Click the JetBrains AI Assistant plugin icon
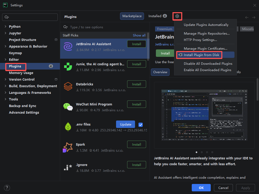259x194 pixels. (68, 47)
